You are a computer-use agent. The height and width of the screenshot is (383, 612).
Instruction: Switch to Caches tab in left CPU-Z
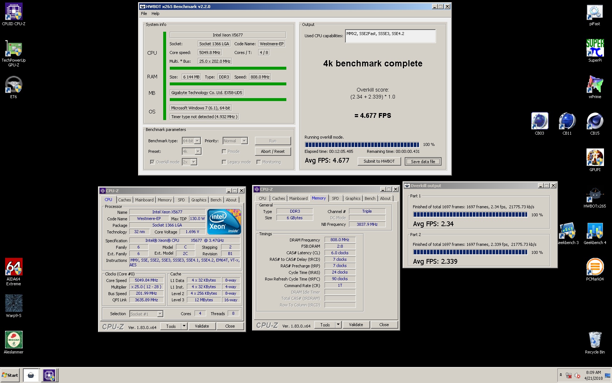124,200
